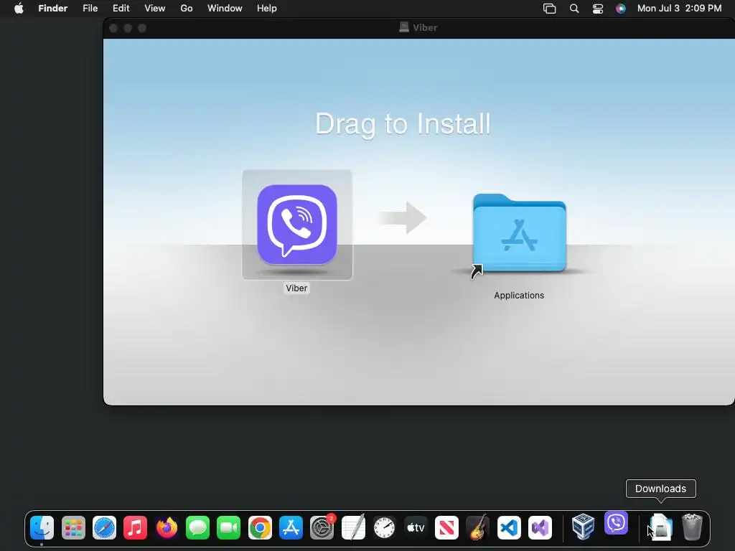Click the date and time in the menu bar
735x551 pixels.
(679, 9)
